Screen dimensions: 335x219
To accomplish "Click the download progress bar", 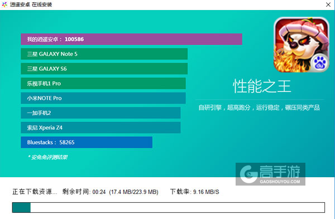I will point(169,207).
